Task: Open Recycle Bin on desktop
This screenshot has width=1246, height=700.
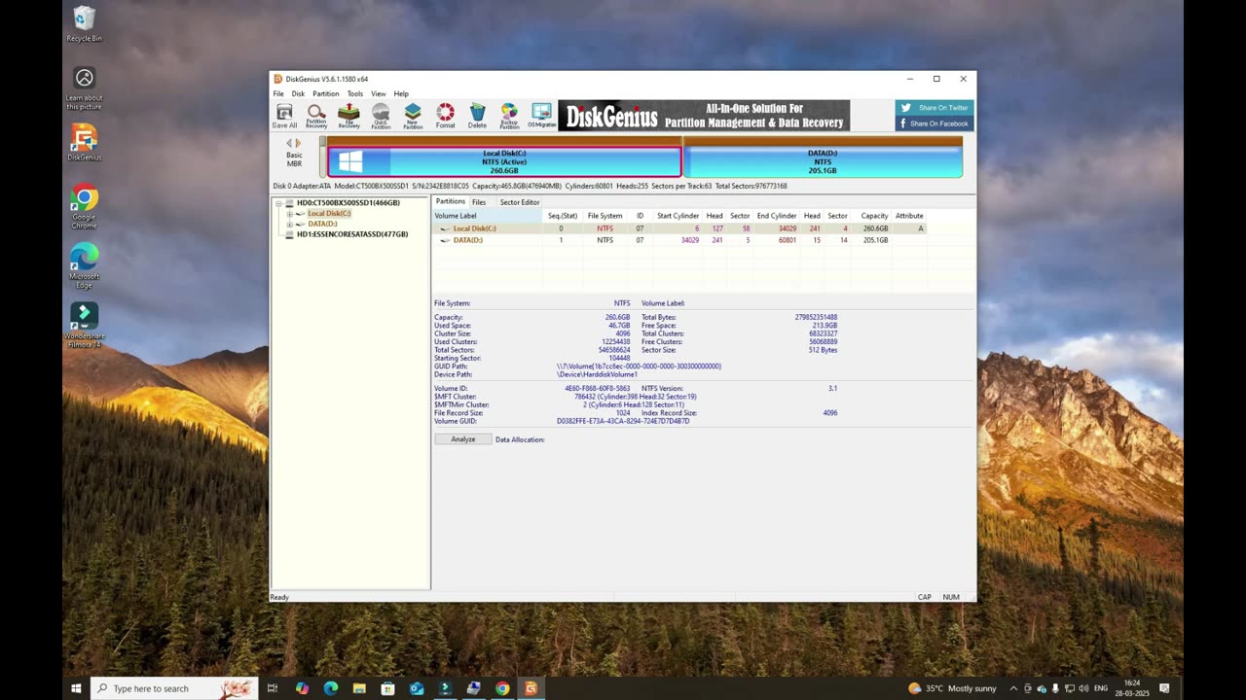Action: [84, 24]
